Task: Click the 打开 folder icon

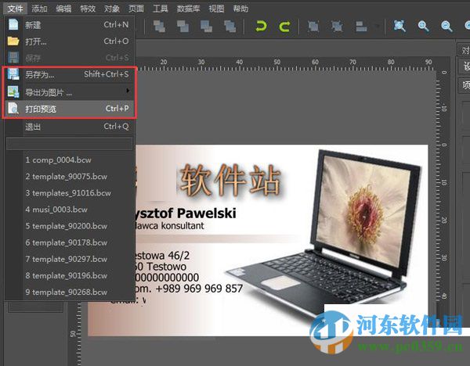Action: coord(13,41)
